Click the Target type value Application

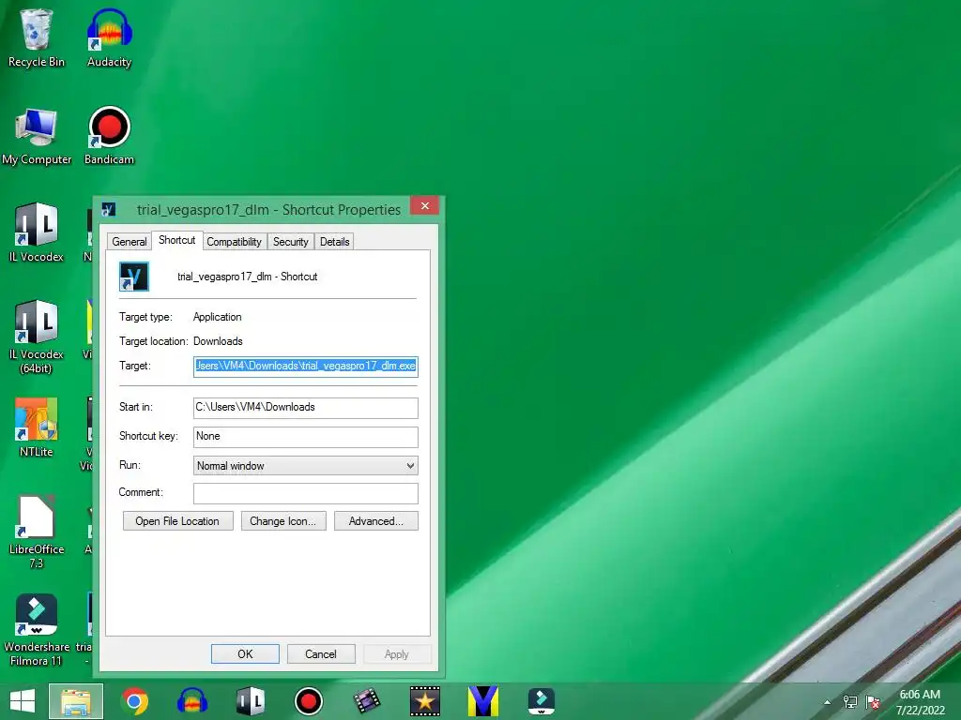click(218, 317)
